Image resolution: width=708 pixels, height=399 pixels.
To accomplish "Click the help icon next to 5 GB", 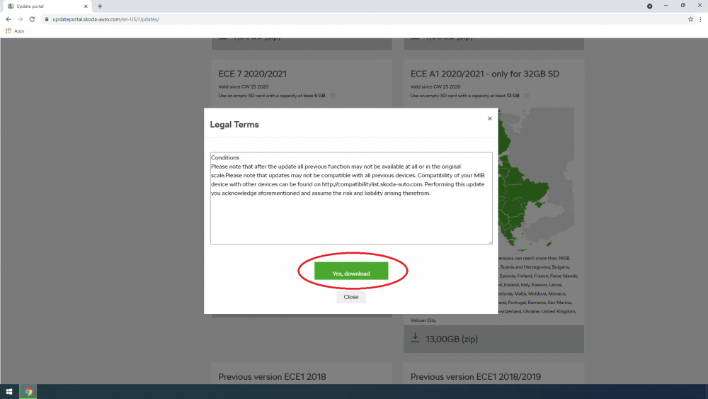I will (332, 96).
